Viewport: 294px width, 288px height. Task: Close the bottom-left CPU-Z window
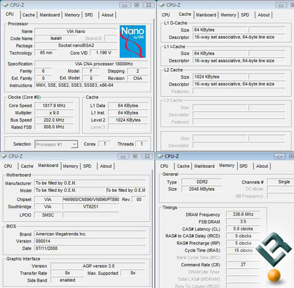tap(147, 156)
